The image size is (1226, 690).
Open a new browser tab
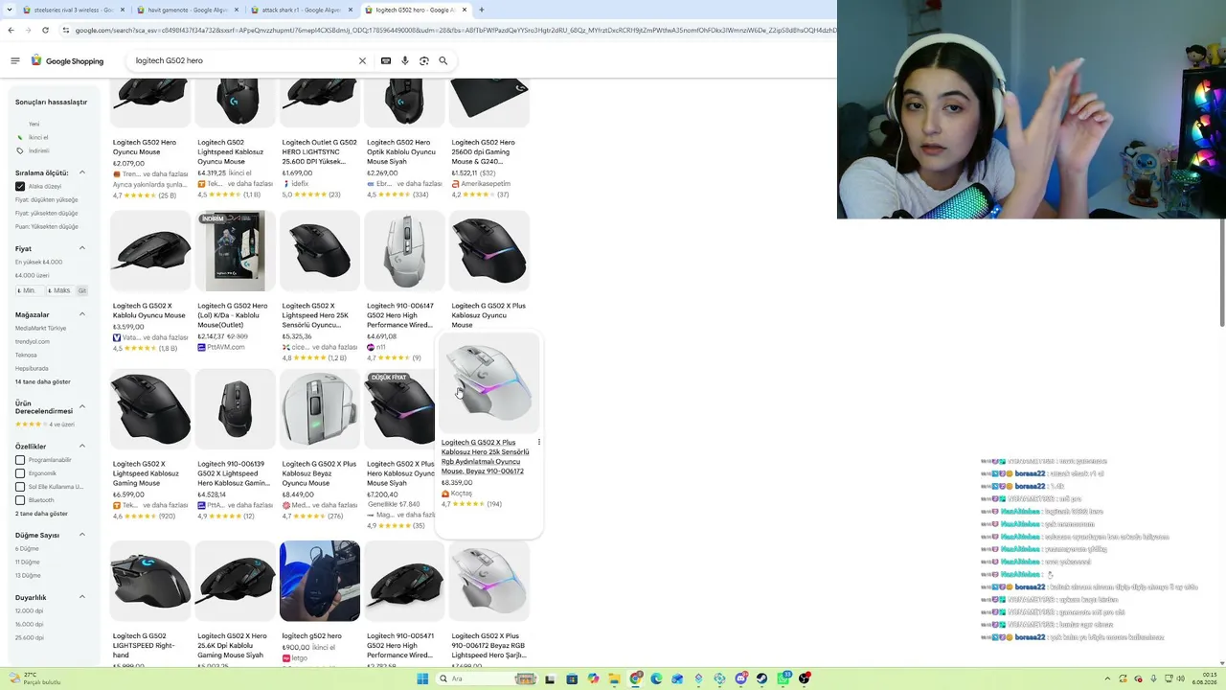click(x=482, y=10)
